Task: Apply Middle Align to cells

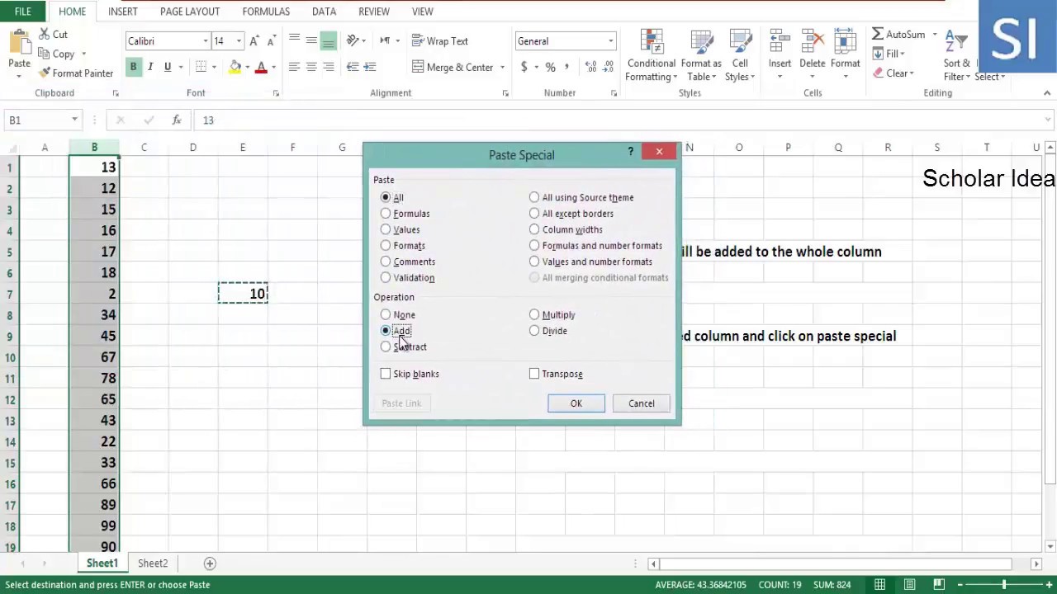Action: pos(311,40)
